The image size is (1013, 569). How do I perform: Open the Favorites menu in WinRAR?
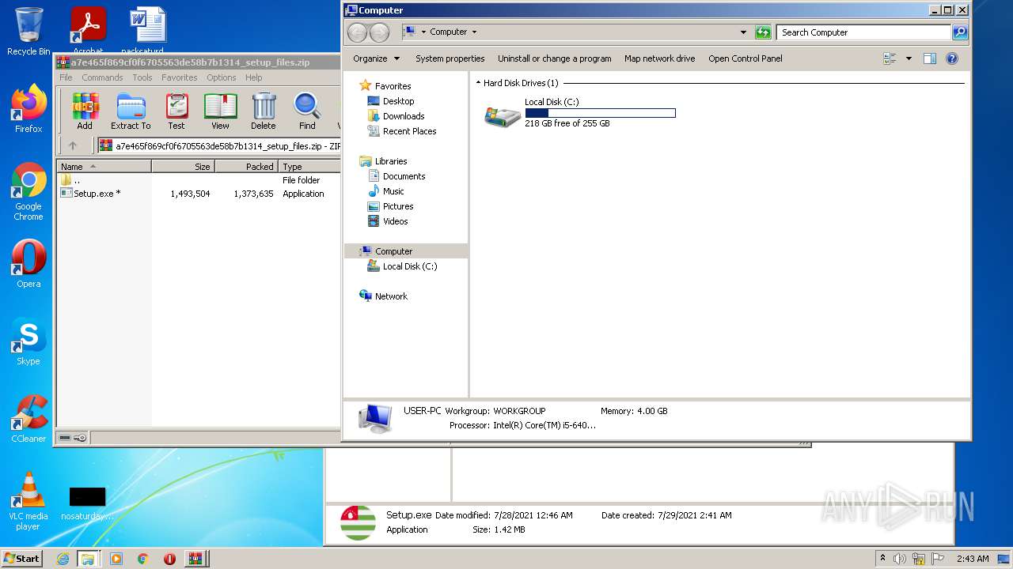pos(180,77)
